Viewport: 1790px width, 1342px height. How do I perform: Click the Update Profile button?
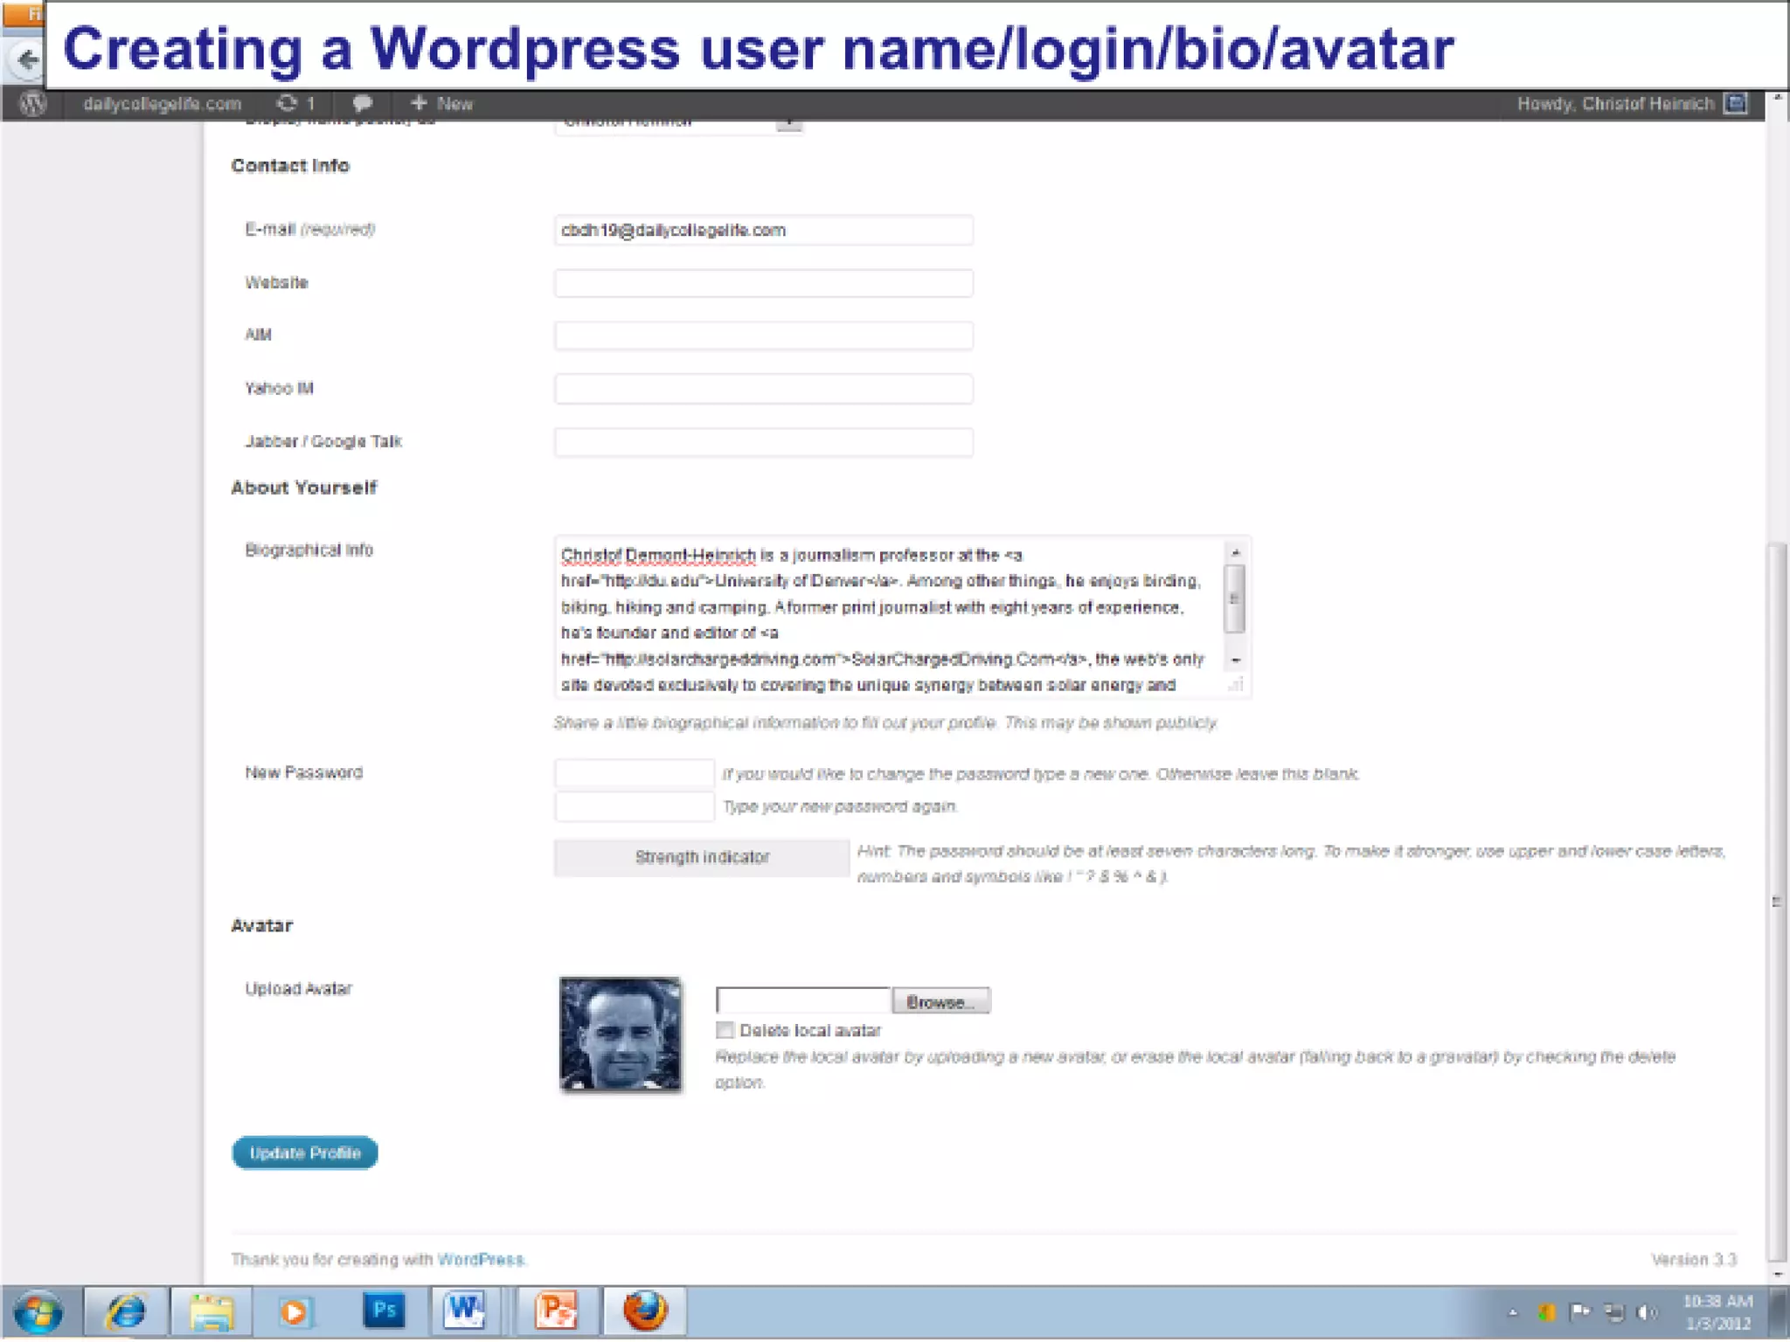pyautogui.click(x=304, y=1152)
